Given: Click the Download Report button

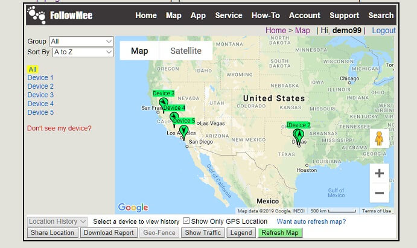Looking at the screenshot, I should (x=109, y=232).
